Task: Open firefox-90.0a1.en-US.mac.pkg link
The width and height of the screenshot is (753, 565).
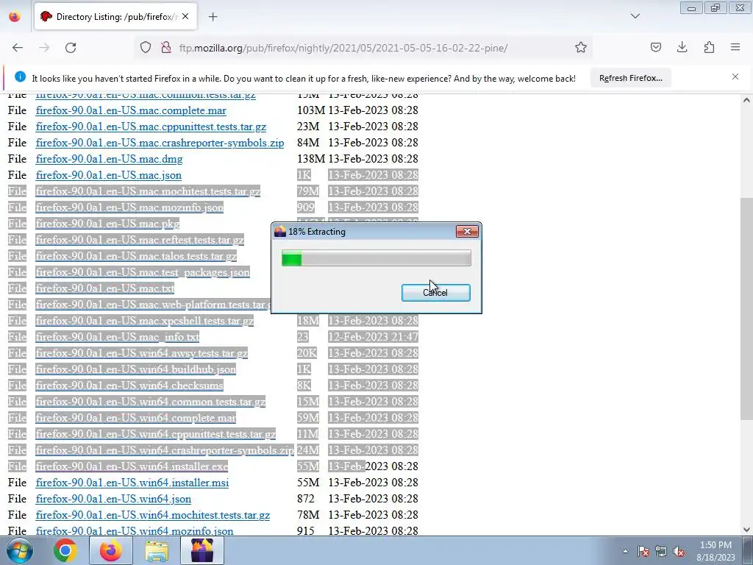Action: click(x=107, y=224)
